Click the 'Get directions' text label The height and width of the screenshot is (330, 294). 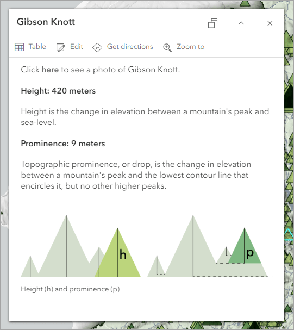[130, 47]
